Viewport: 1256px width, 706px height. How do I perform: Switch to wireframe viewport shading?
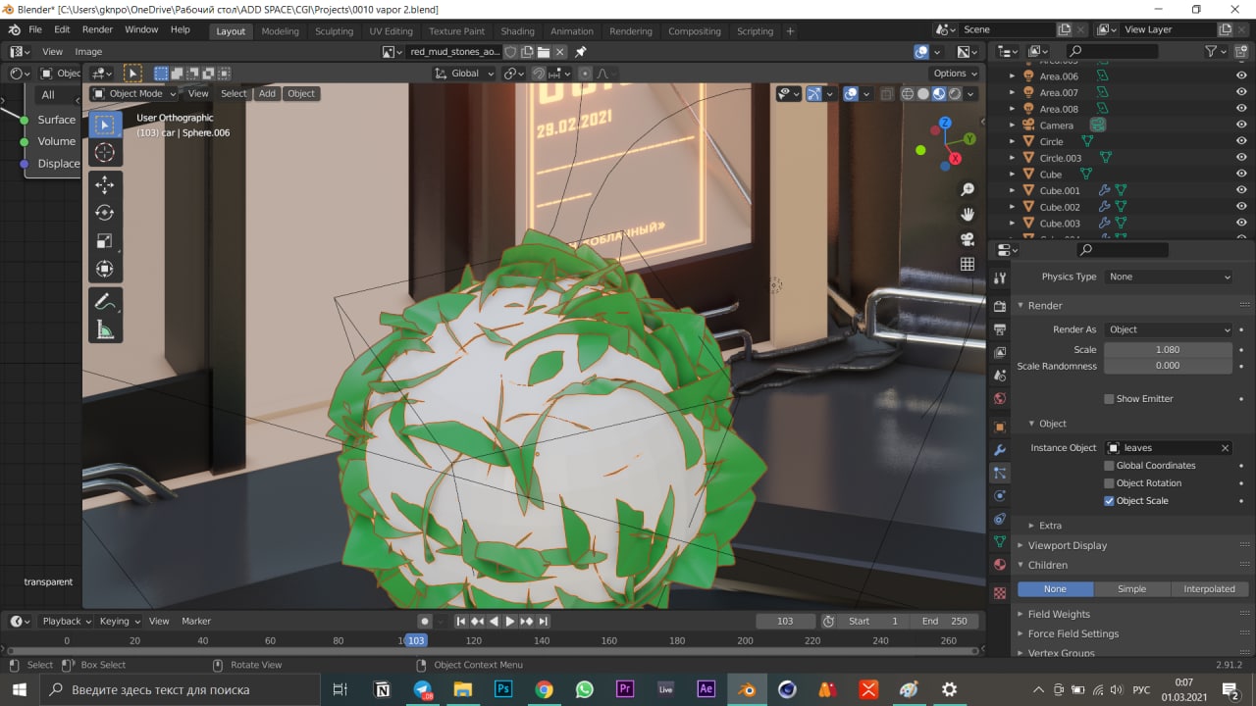(908, 94)
